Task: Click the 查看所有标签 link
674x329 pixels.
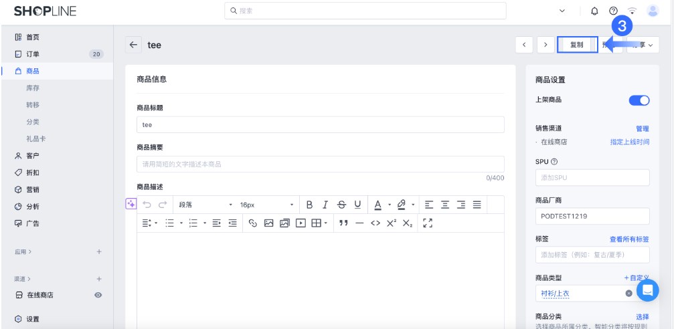Action: 629,239
